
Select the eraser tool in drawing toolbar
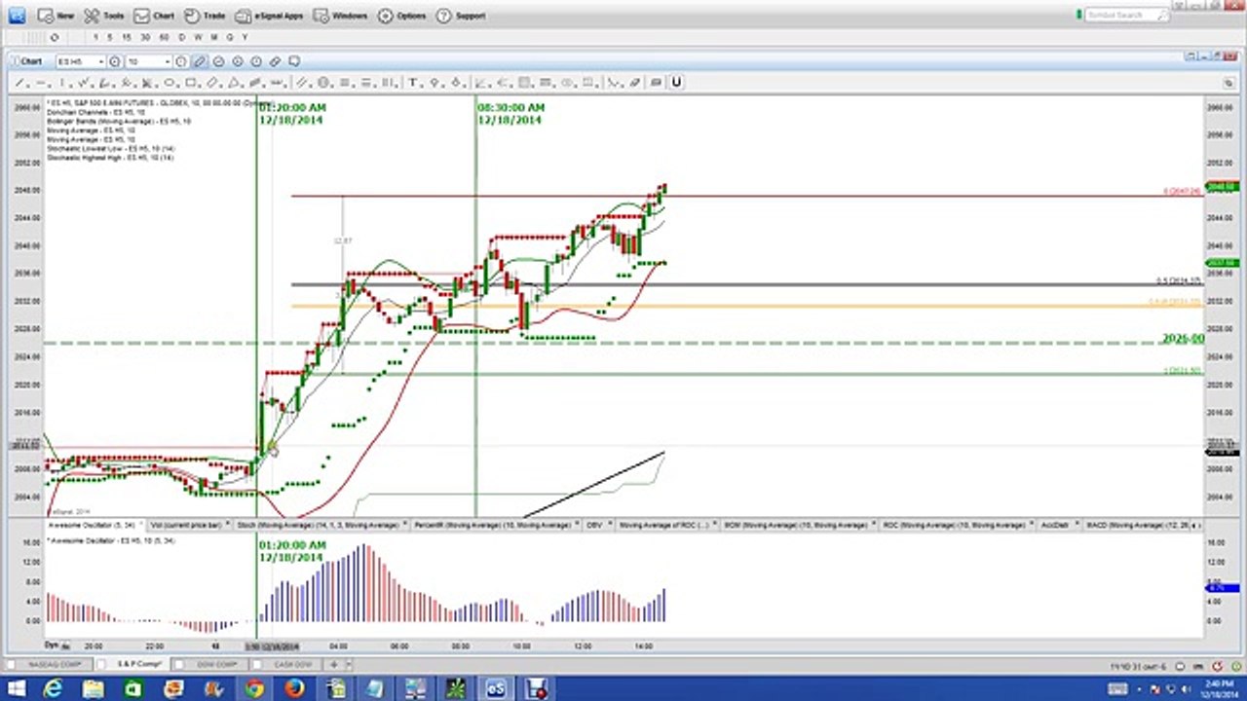pos(635,83)
